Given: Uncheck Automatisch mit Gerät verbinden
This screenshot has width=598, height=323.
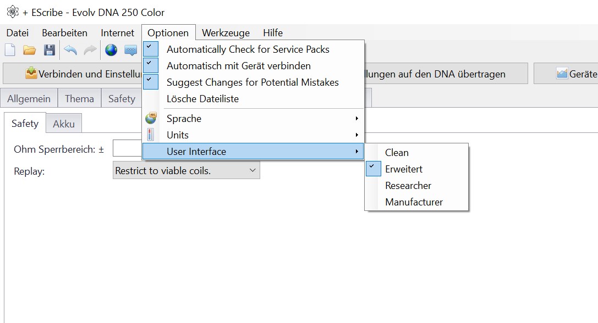Looking at the screenshot, I should pyautogui.click(x=238, y=66).
